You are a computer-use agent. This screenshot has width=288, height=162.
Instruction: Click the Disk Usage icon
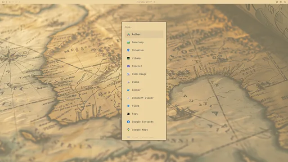click(128, 74)
